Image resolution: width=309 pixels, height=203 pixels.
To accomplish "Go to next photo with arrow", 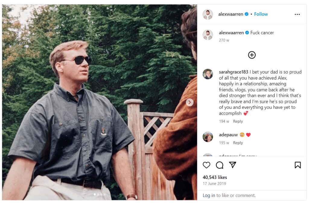I will 190,102.
